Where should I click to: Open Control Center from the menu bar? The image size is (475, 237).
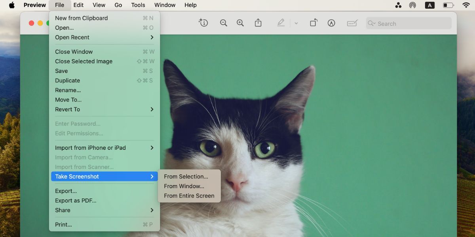[398, 5]
